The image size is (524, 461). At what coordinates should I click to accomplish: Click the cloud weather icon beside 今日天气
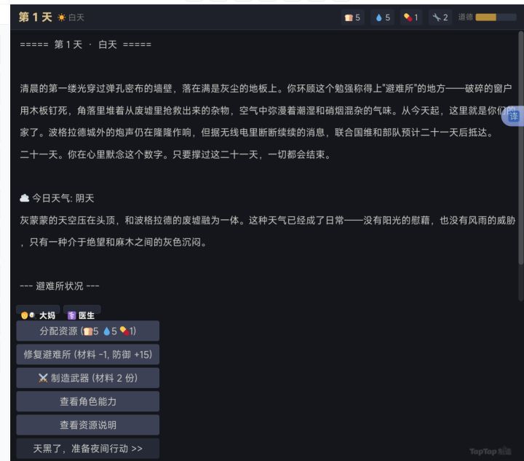click(25, 198)
